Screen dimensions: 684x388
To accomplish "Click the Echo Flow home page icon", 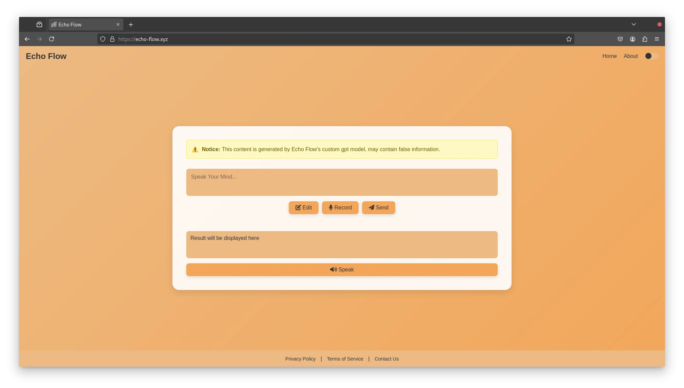I will click(x=46, y=56).
